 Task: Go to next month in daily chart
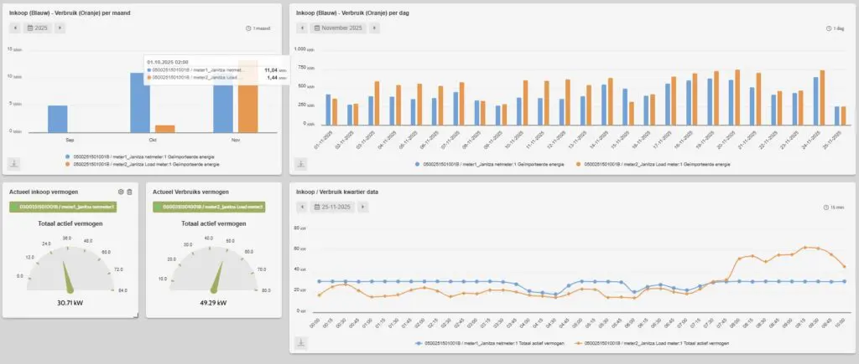pos(374,28)
